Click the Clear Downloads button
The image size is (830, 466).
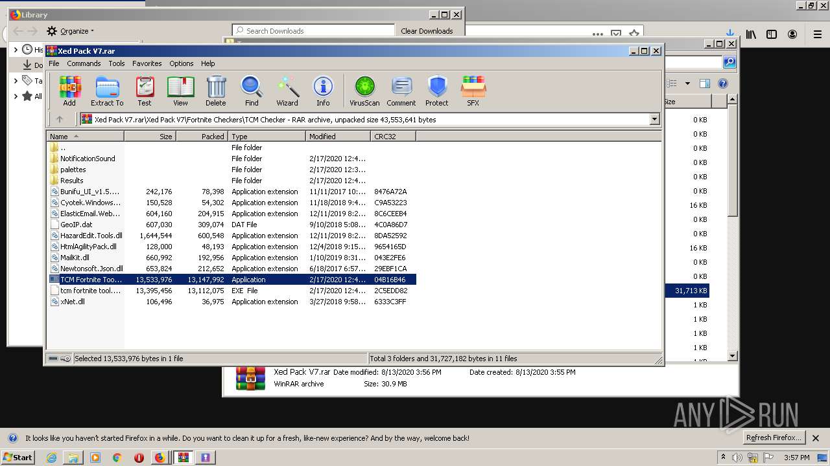pos(427,30)
